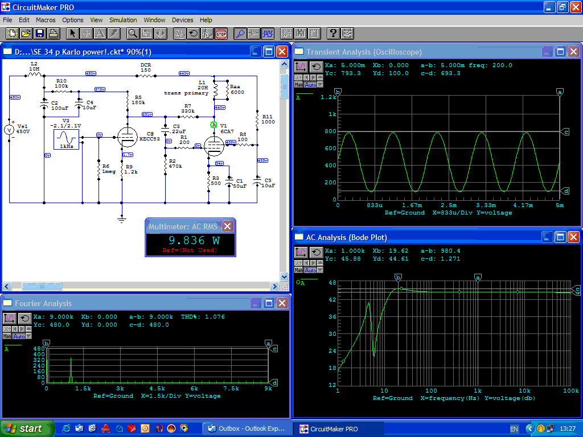Click the Help question mark icon
Screen dimensions: 583x437
click(x=334, y=34)
